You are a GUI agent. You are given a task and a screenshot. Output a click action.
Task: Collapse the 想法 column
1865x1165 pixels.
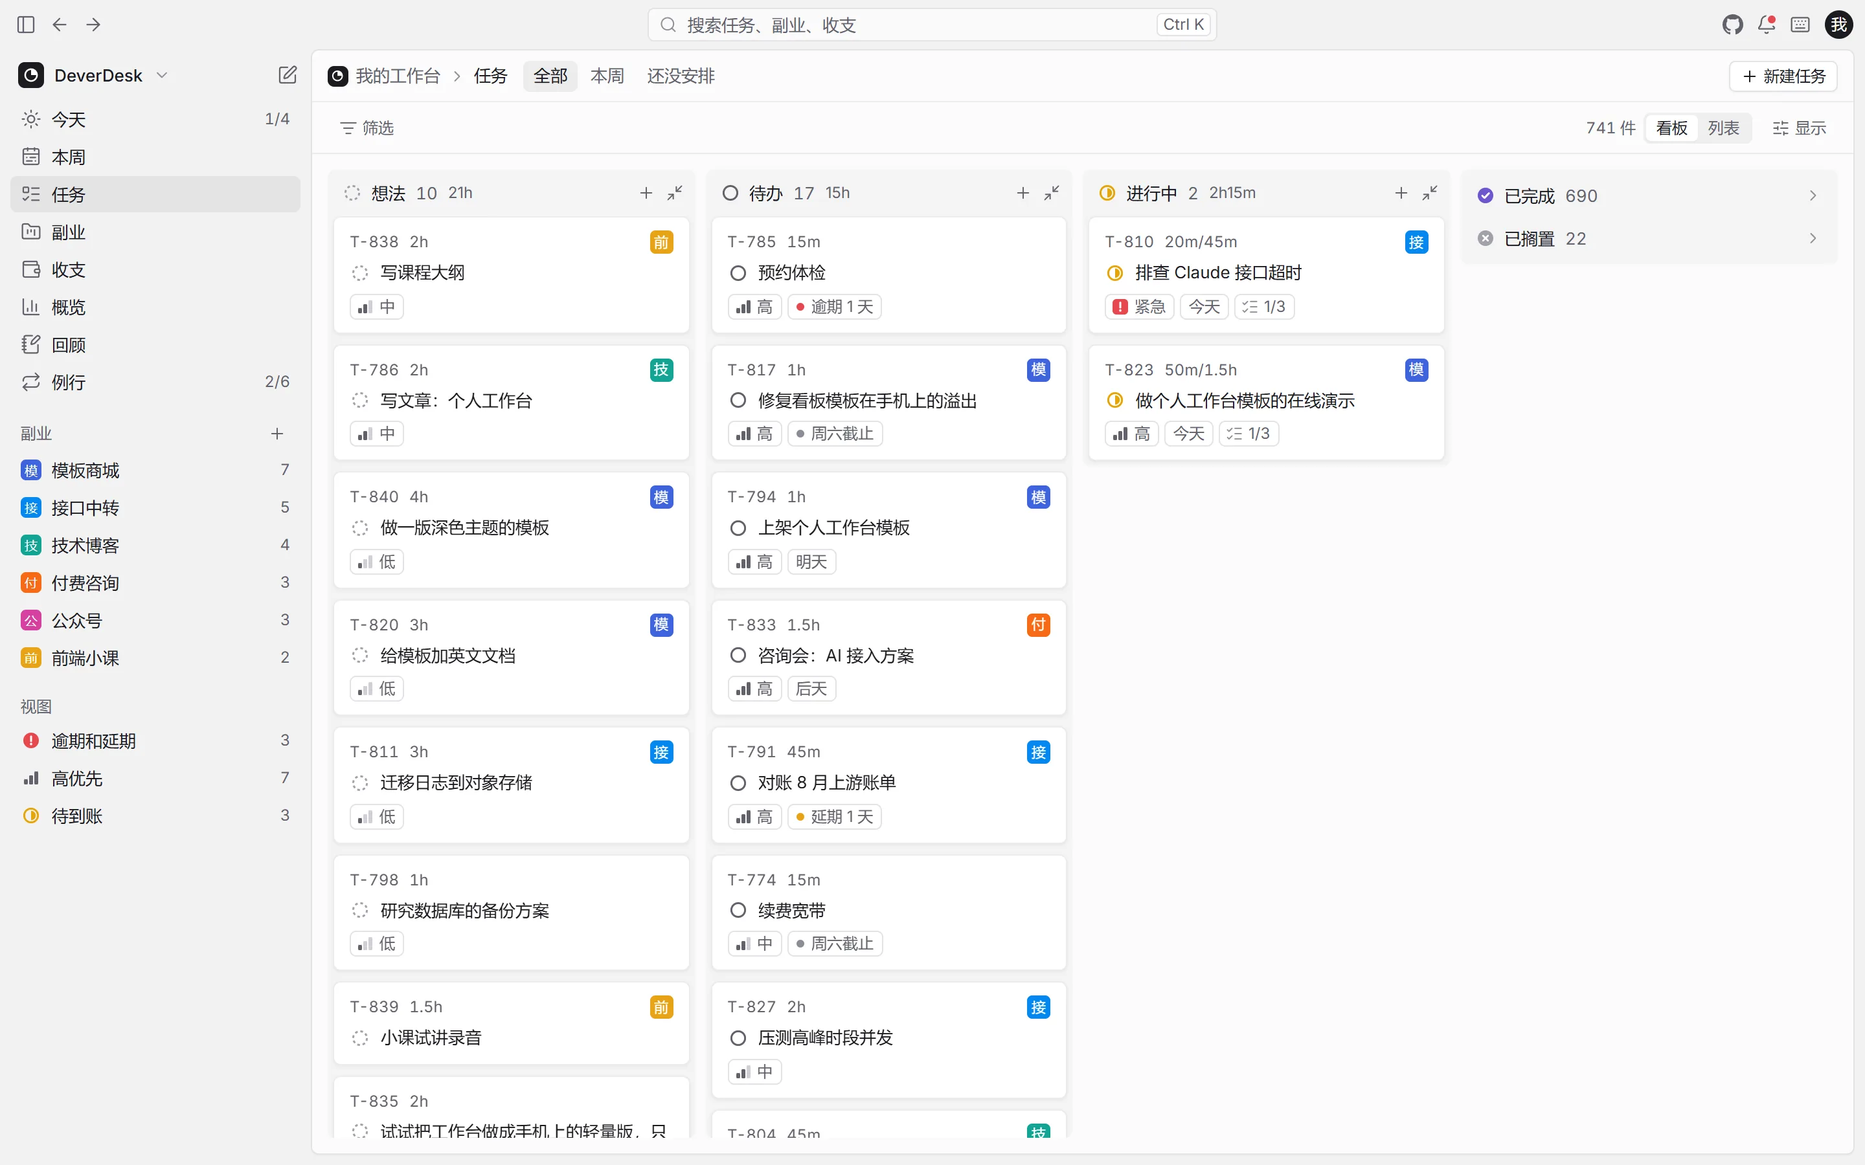click(675, 193)
